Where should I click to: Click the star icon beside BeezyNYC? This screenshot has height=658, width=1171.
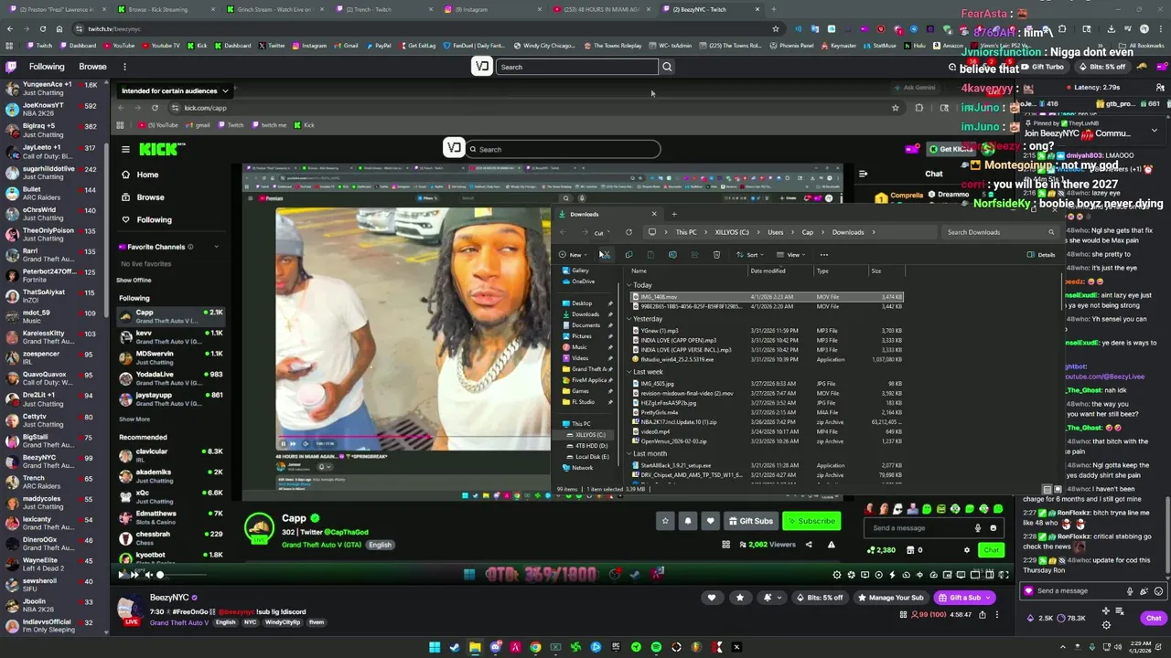point(740,598)
